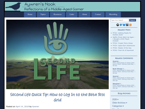
Task: Open the Mastodon profile icon
Action: coord(121,25)
